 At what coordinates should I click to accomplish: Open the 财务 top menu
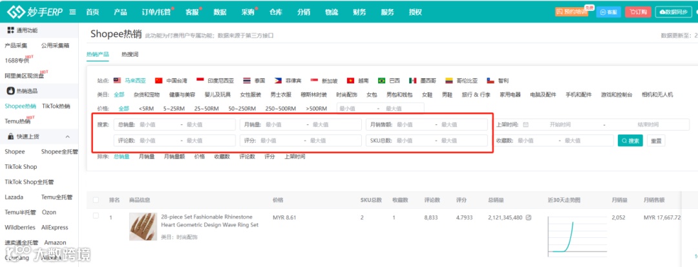click(359, 12)
